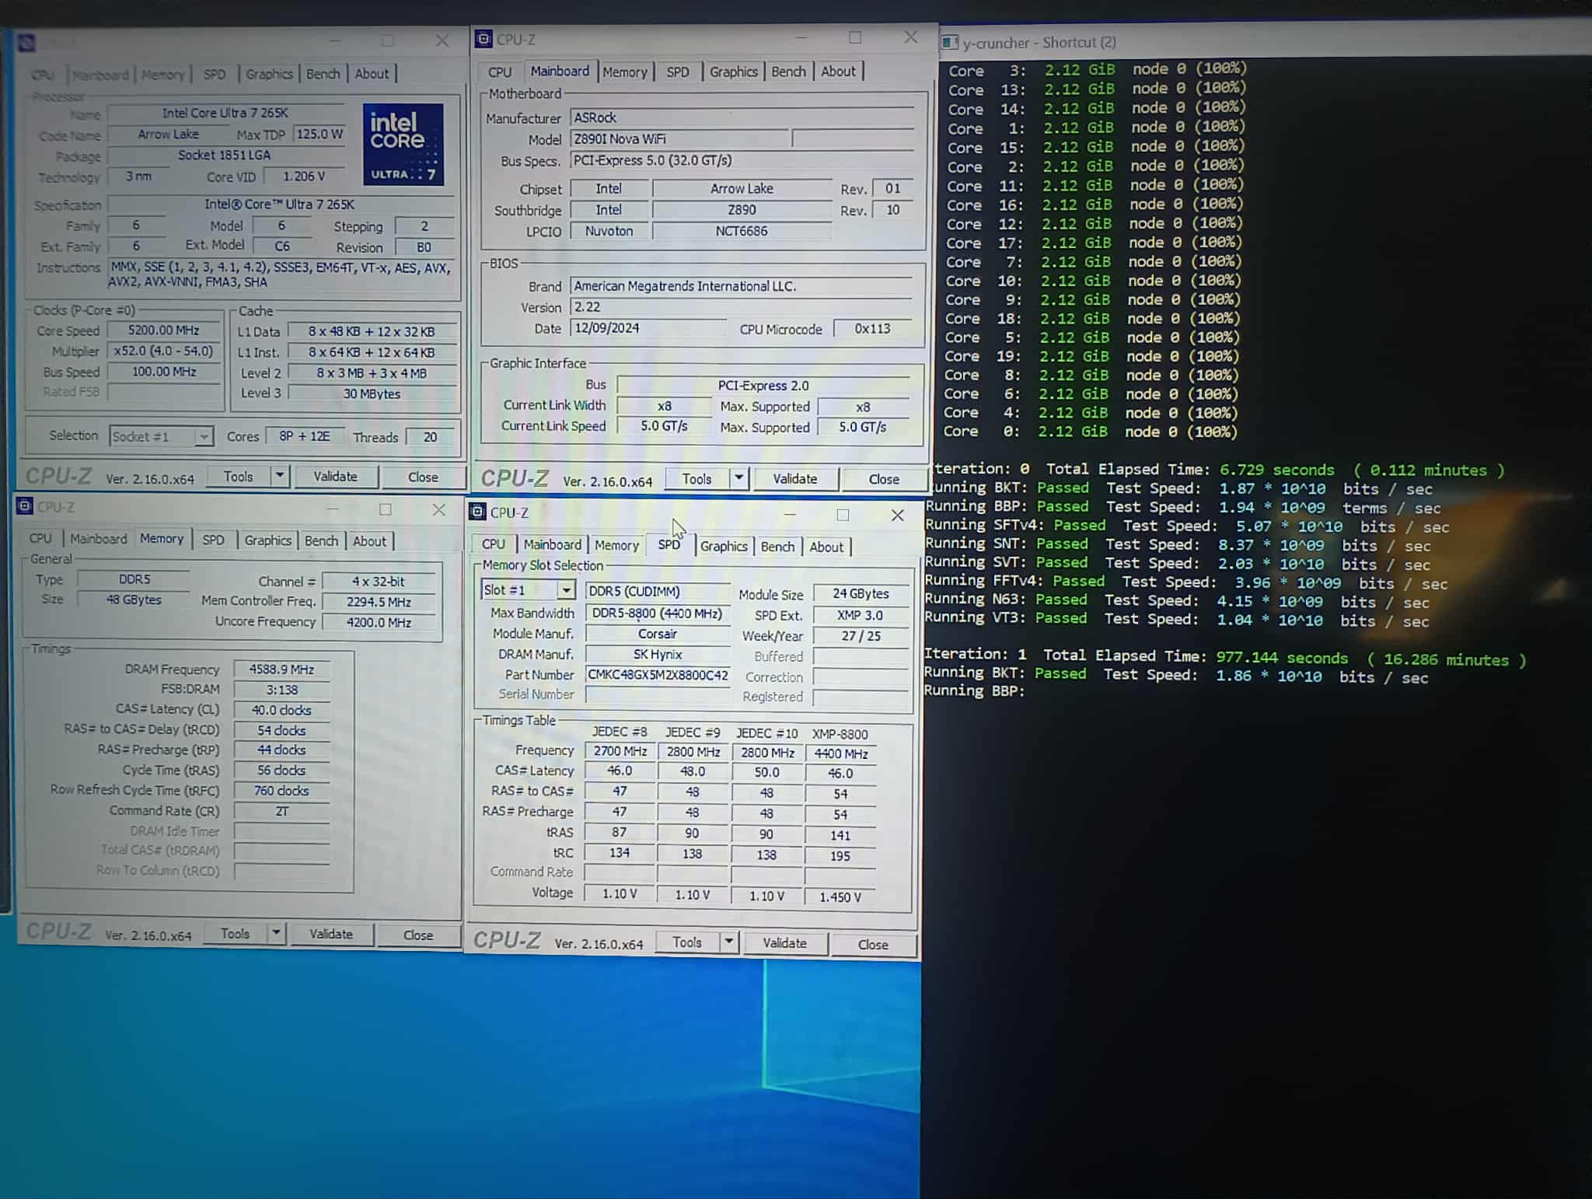This screenshot has width=1592, height=1199.
Task: Open About tab in top-left CPU window
Action: tap(372, 75)
